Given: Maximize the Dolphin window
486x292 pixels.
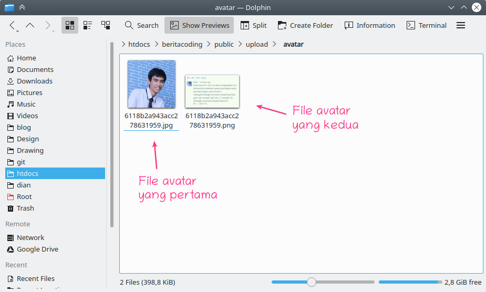Looking at the screenshot, I should [464, 7].
